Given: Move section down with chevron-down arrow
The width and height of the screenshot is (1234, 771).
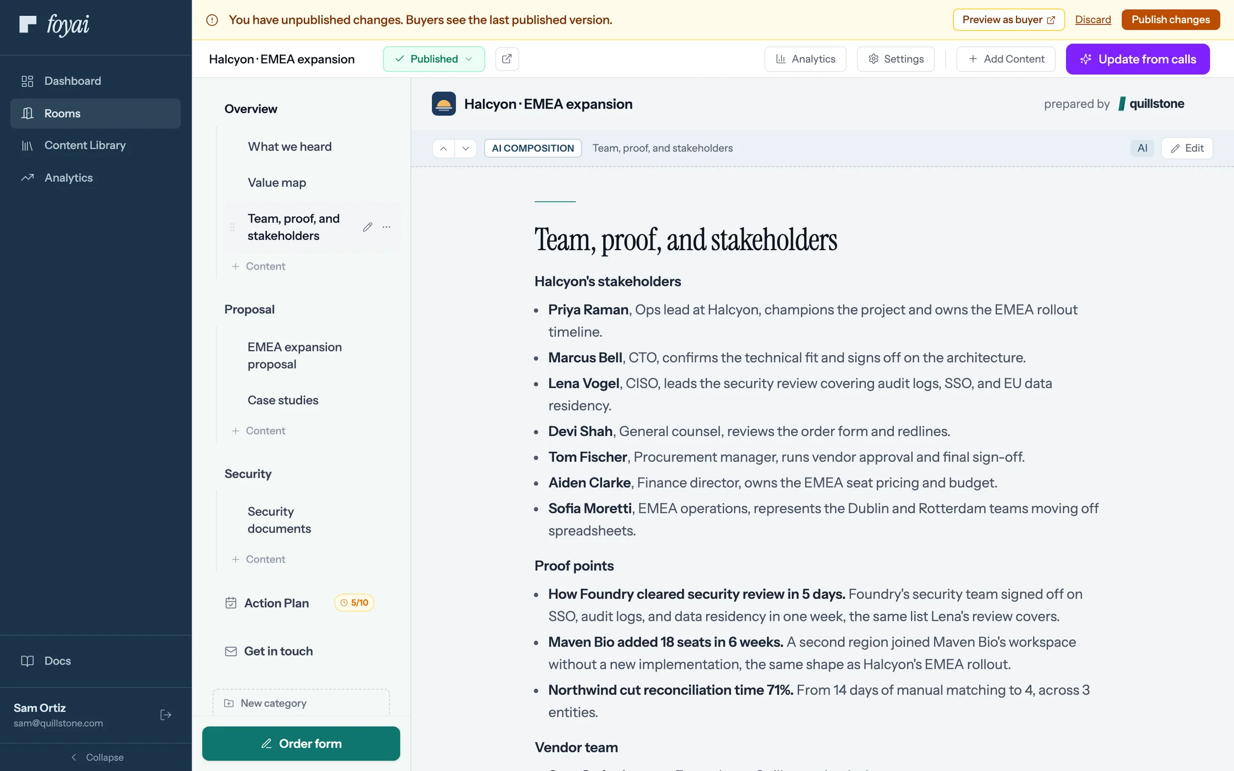Looking at the screenshot, I should (x=466, y=149).
